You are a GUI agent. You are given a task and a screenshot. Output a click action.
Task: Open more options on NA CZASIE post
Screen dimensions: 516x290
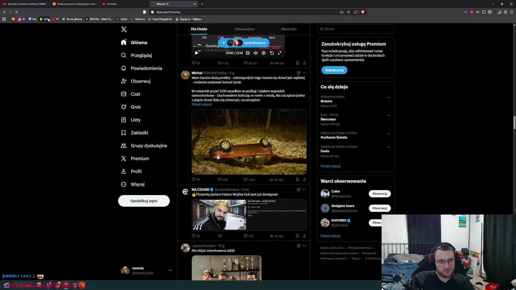[x=304, y=189]
